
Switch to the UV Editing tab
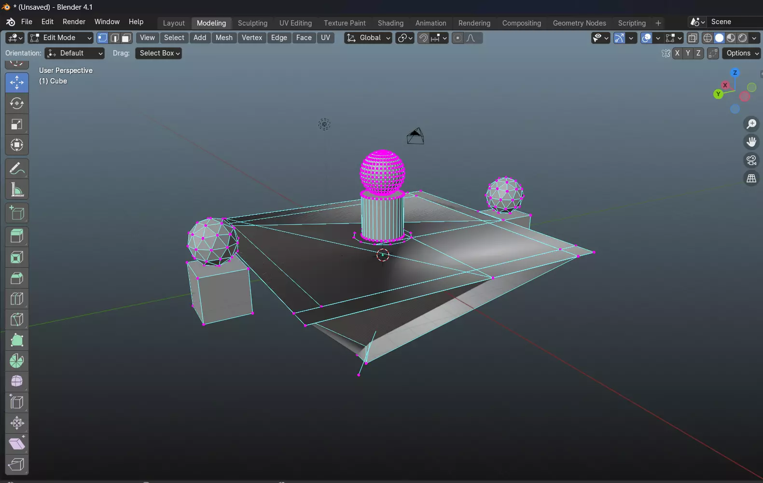click(295, 23)
